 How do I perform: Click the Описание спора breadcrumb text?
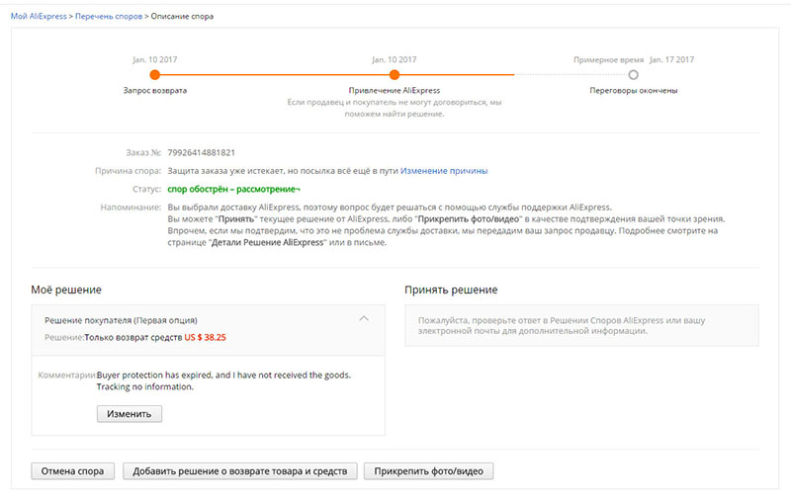point(182,17)
